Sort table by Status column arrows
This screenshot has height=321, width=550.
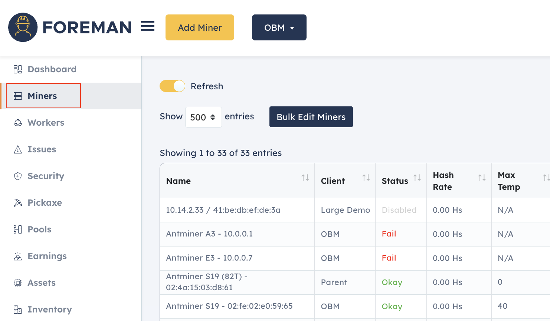click(417, 178)
